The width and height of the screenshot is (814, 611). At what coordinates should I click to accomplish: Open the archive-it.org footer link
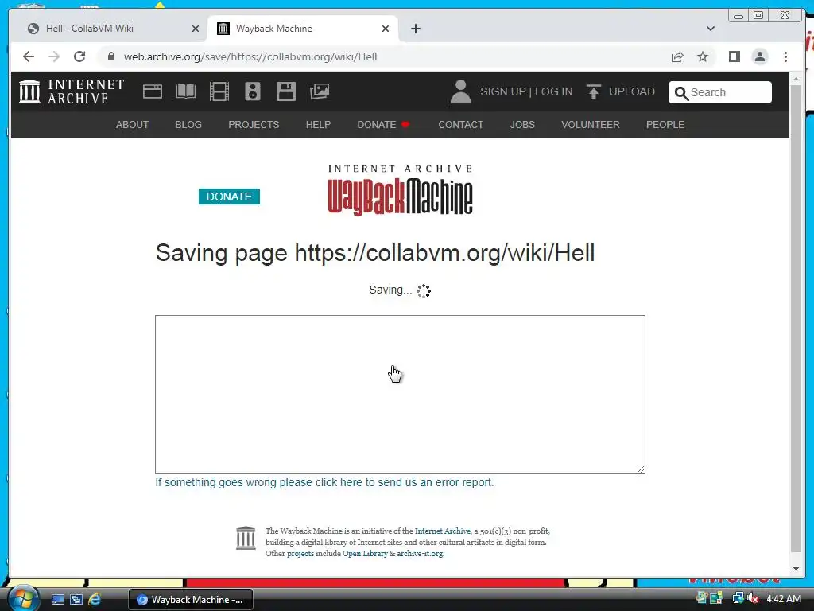(x=420, y=554)
